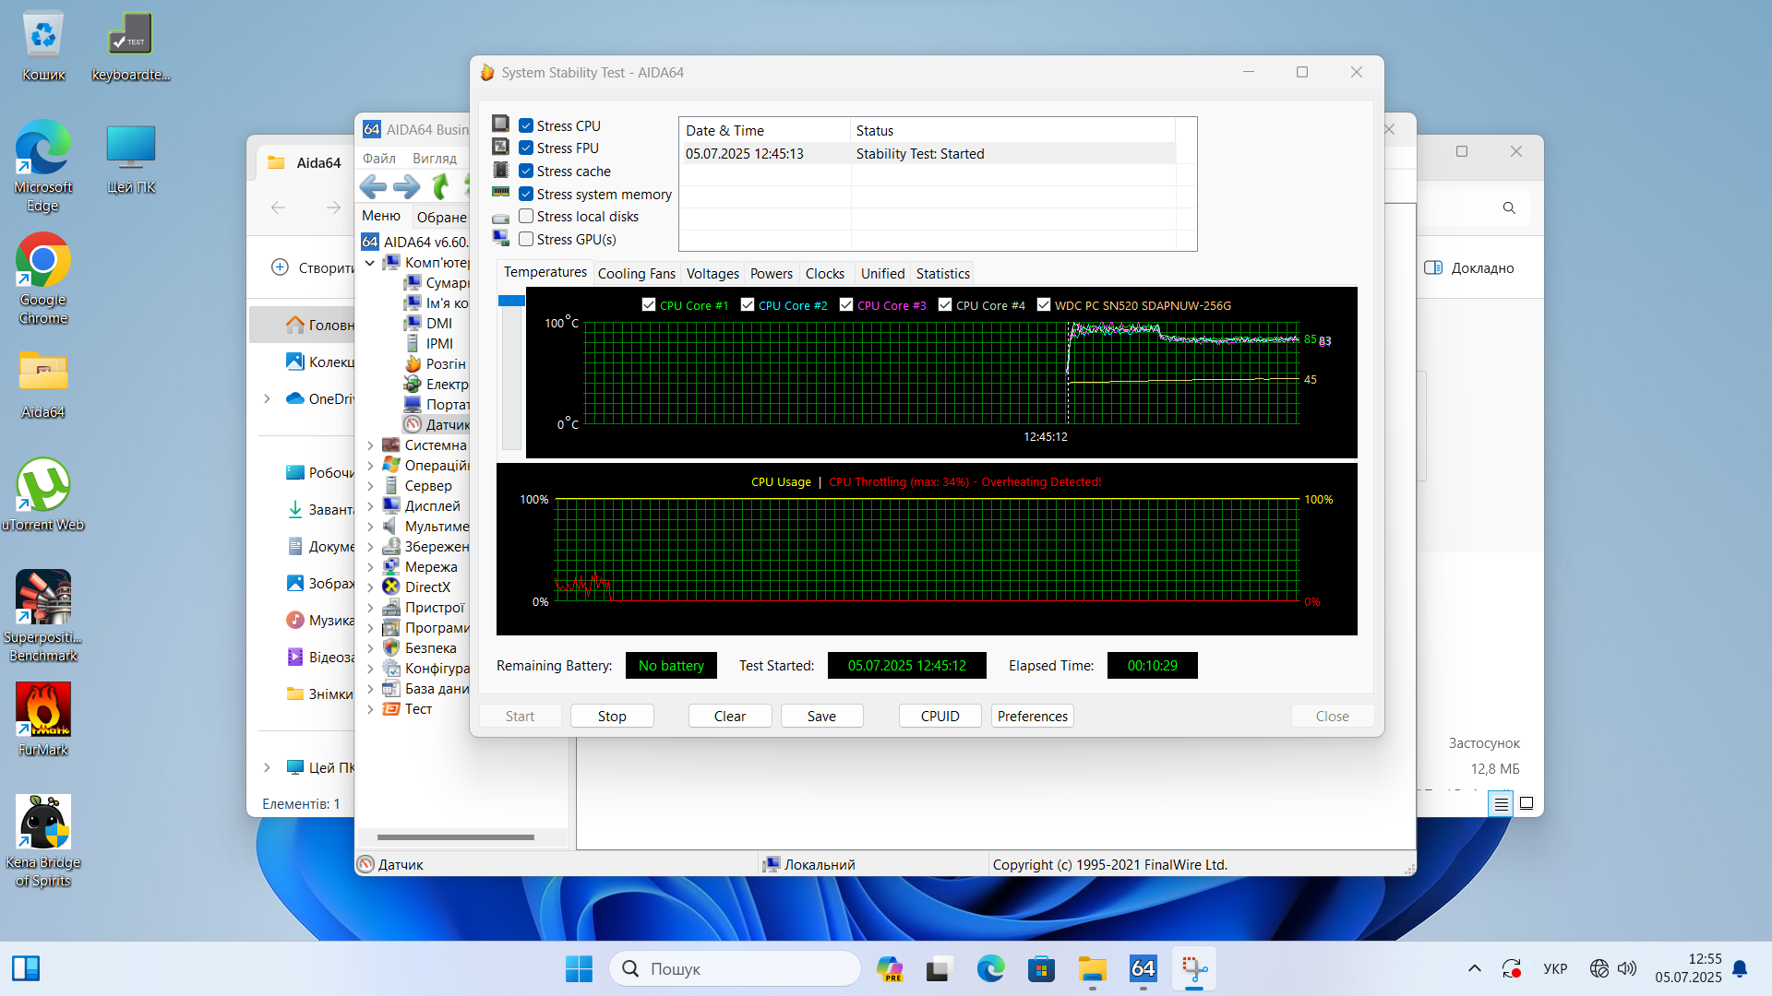The height and width of the screenshot is (996, 1772).
Task: Click the AIDA64 forward arrow toolbar icon
Action: point(407,187)
